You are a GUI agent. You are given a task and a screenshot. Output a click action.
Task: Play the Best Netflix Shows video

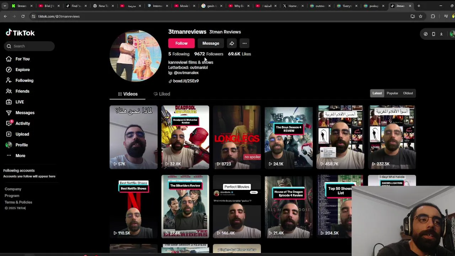(x=133, y=207)
